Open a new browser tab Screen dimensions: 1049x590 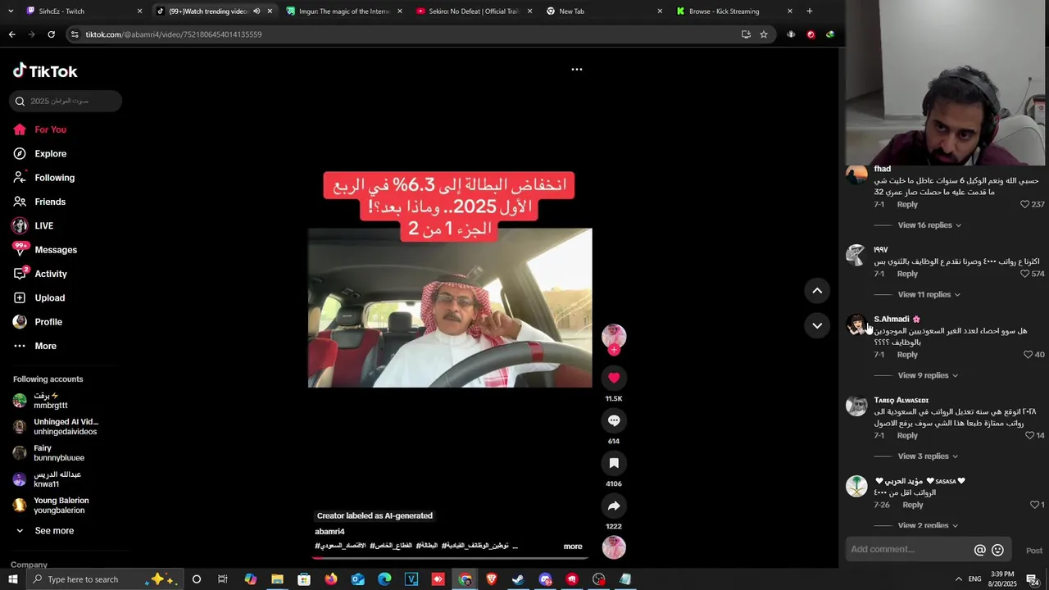[x=810, y=11]
